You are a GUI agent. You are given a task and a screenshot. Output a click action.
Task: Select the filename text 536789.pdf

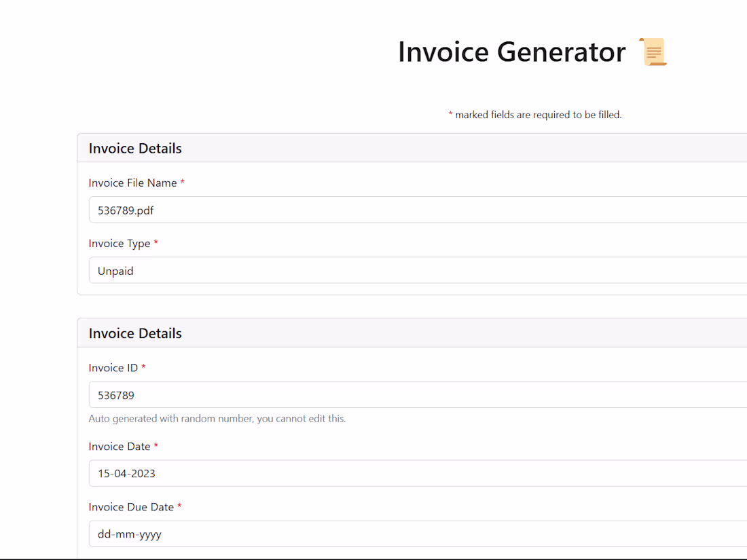126,210
